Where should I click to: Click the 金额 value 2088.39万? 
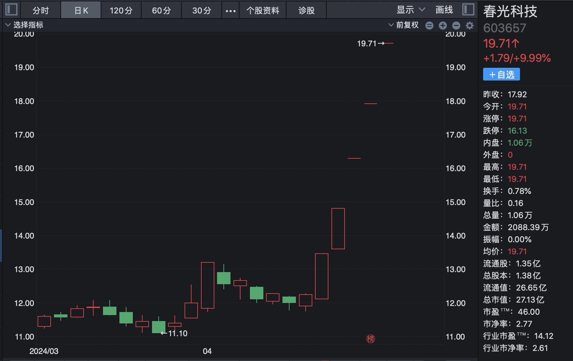coord(528,227)
